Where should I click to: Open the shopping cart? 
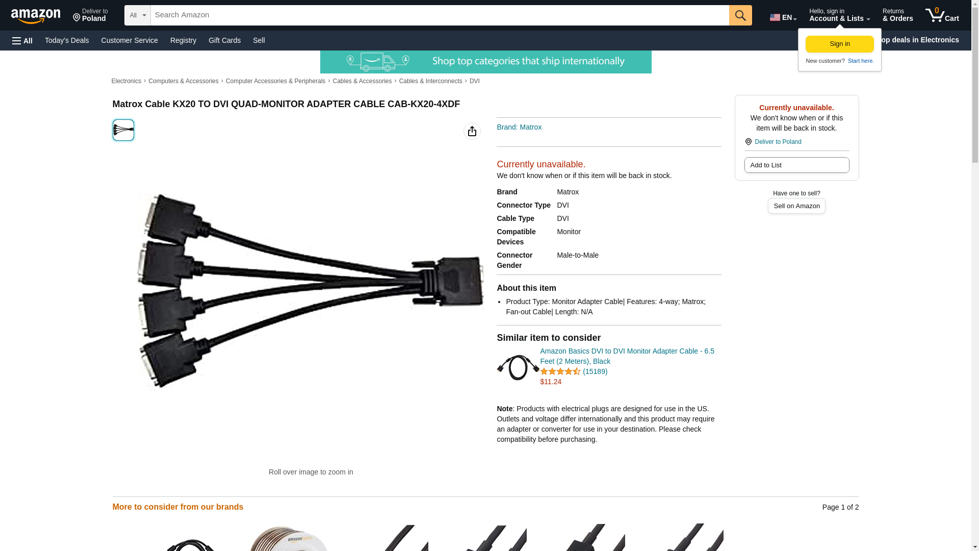click(x=942, y=15)
